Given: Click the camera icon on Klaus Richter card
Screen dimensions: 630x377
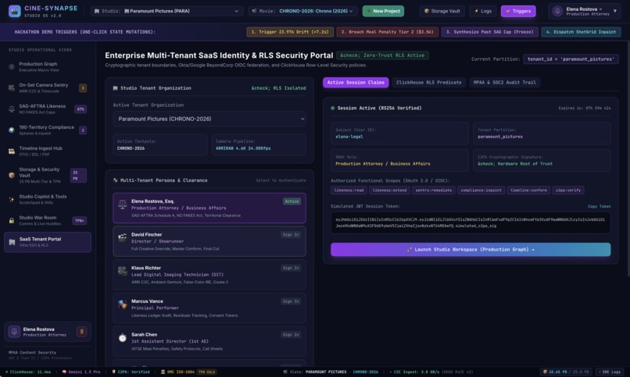Looking at the screenshot, I should (123, 271).
